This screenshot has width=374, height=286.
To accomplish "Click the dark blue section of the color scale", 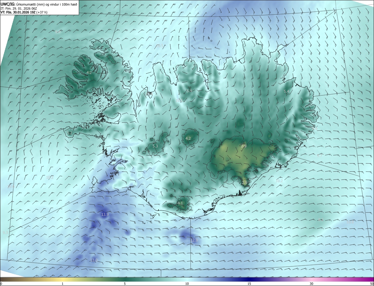I will click(x=249, y=280).
